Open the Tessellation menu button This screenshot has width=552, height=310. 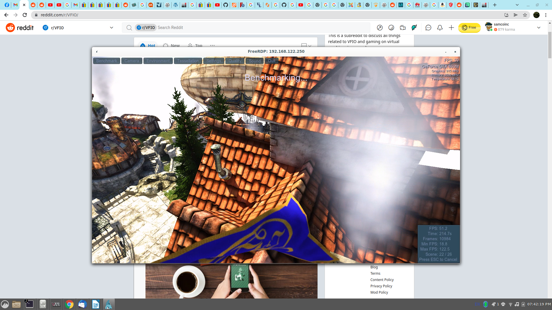188,61
